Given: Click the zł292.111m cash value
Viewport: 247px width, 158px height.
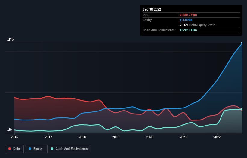Looking at the screenshot, I should click(x=188, y=30).
